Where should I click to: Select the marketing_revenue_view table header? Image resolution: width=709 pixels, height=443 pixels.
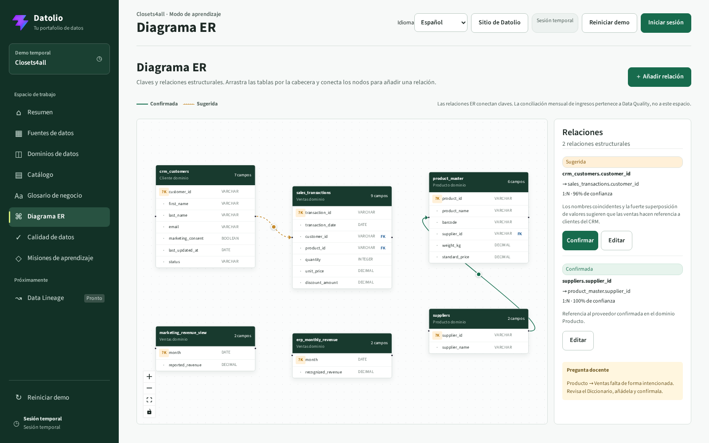(x=205, y=336)
